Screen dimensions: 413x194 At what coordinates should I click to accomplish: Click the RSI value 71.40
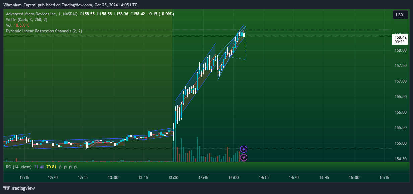coord(39,167)
